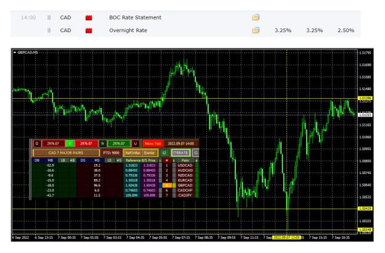385x253 pixels.
Task: Click the 2.50% previous value for Overnight Rate
Action: pyautogui.click(x=346, y=30)
